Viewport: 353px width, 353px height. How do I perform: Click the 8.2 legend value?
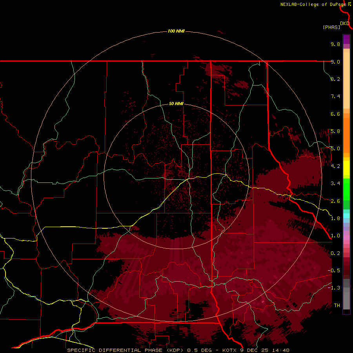pyautogui.click(x=335, y=79)
